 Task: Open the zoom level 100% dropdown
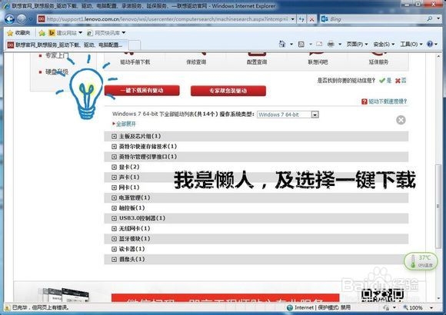coord(431,307)
